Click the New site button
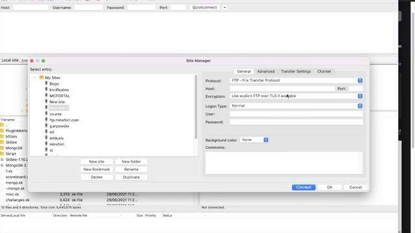Screen dimensions: 415x233 [97, 161]
